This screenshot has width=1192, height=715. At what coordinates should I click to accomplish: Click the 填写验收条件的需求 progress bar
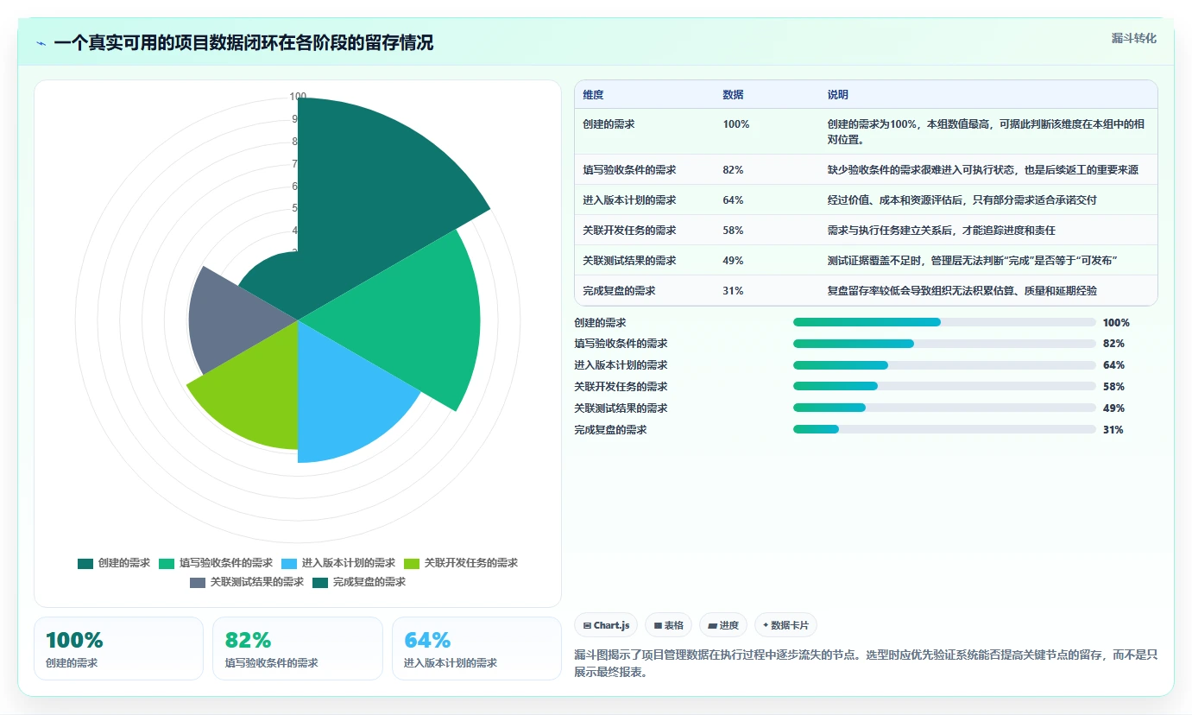(x=944, y=344)
